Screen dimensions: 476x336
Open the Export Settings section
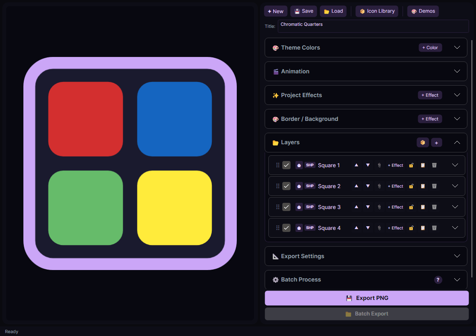click(457, 256)
